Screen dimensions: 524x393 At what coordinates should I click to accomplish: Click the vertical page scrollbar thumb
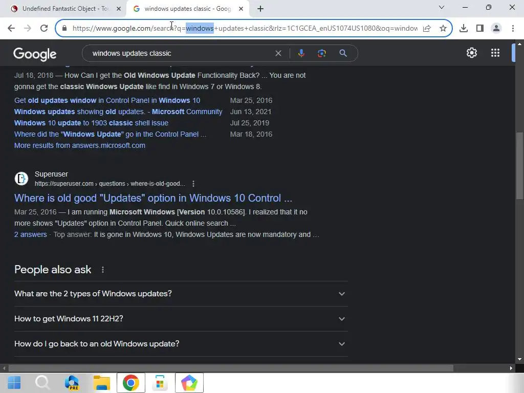point(520,166)
